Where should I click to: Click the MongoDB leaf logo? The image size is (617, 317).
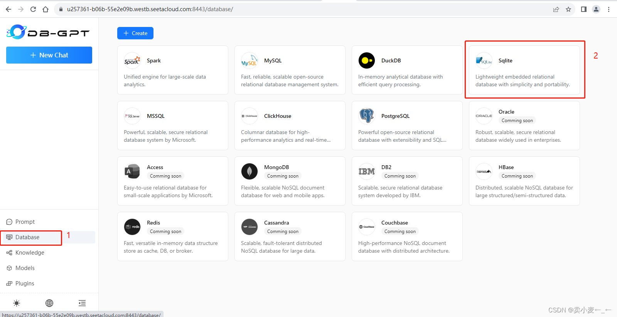coord(249,171)
